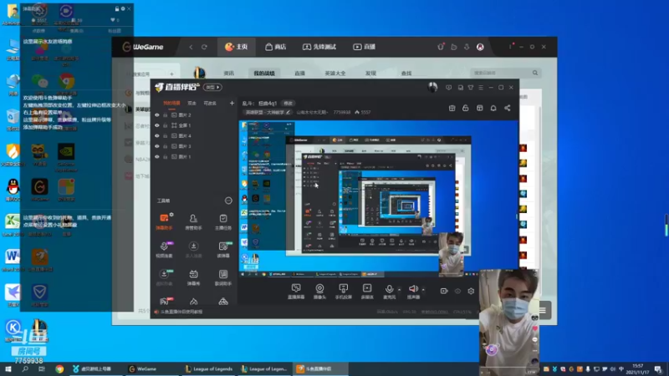Viewport: 669px width, 376px height.
Task: Select 资讯 tab in WeGame game page
Action: [229, 74]
